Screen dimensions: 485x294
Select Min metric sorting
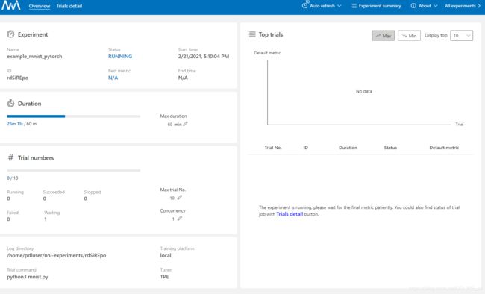(x=409, y=36)
